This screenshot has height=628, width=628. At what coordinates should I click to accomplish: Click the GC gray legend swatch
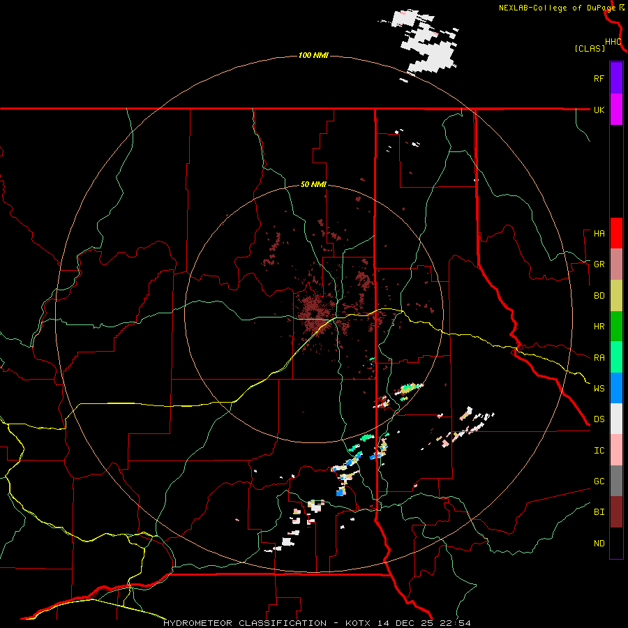click(x=616, y=481)
